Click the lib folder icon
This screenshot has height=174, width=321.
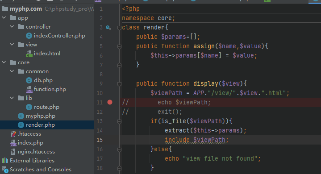coord(21,98)
